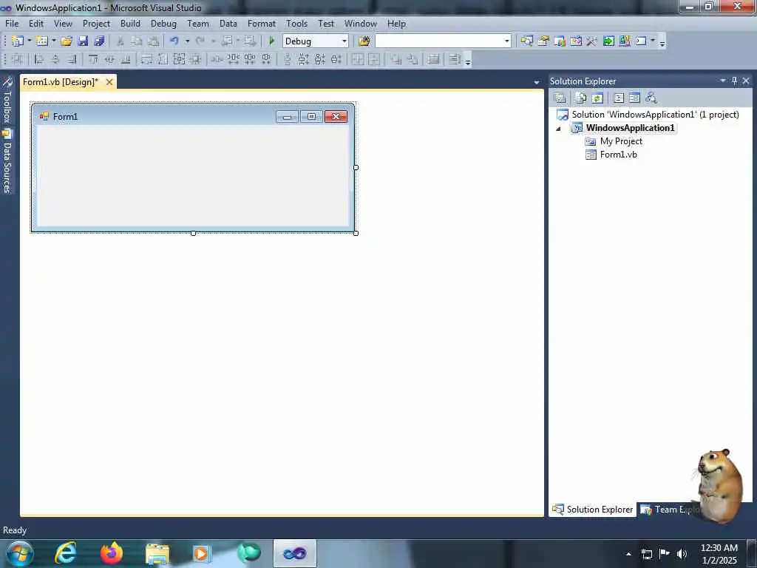Click the Solution Explorer Properties icon
Screen dimensions: 757x568
[x=560, y=98]
